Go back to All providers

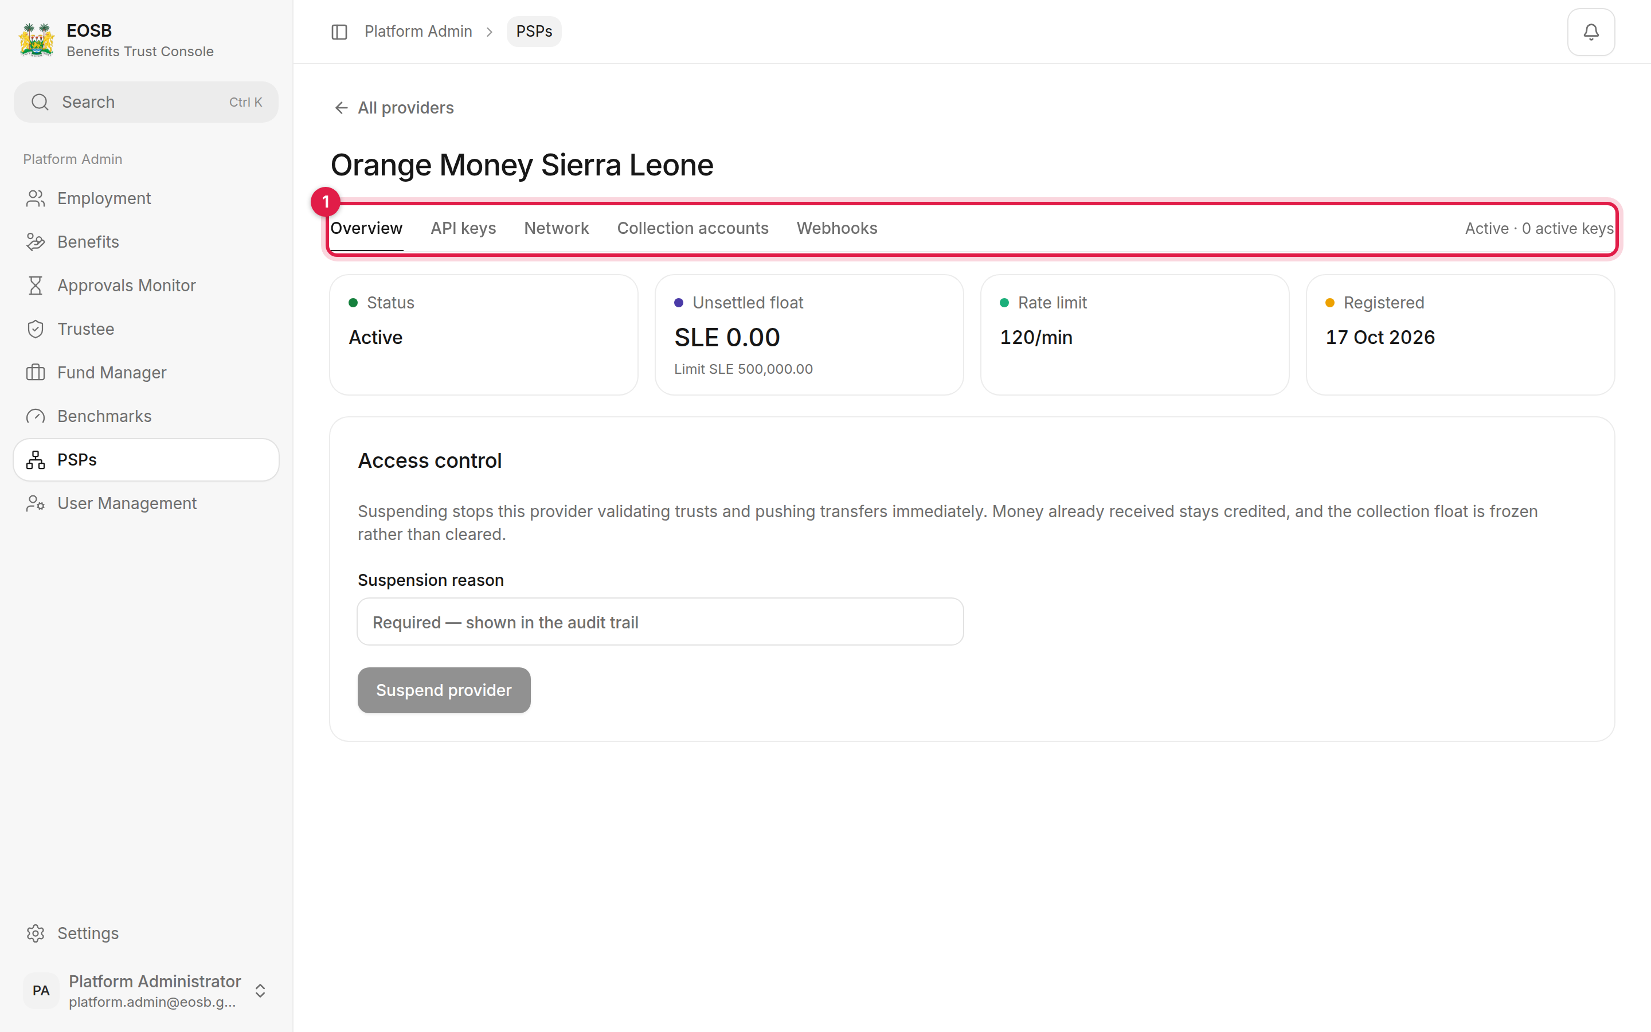coord(394,108)
